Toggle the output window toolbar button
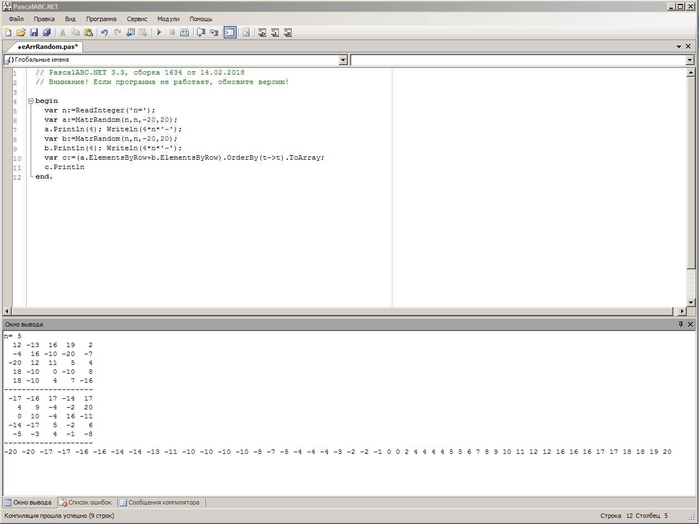 coord(230,33)
